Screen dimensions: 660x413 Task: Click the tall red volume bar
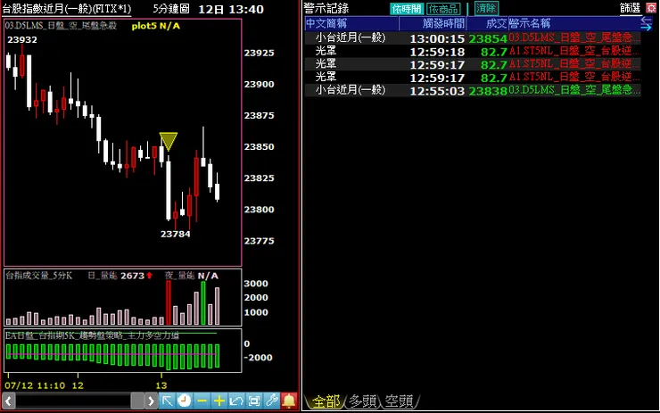click(169, 302)
